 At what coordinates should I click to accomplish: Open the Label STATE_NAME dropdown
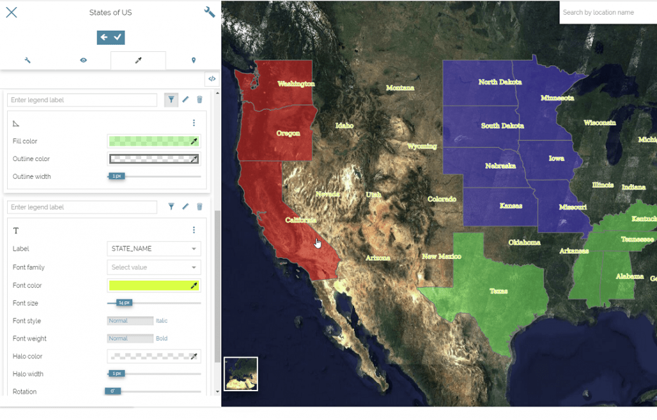click(x=153, y=249)
